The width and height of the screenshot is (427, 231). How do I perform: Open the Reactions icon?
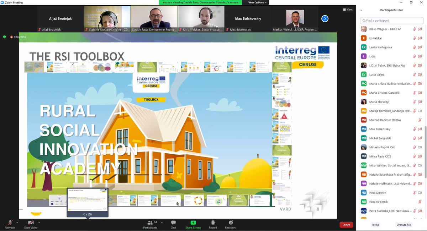[231, 222]
